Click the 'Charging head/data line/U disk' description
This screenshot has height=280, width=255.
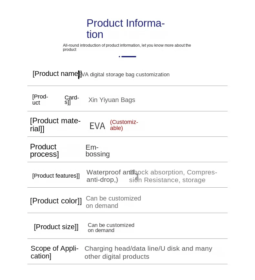point(148,252)
